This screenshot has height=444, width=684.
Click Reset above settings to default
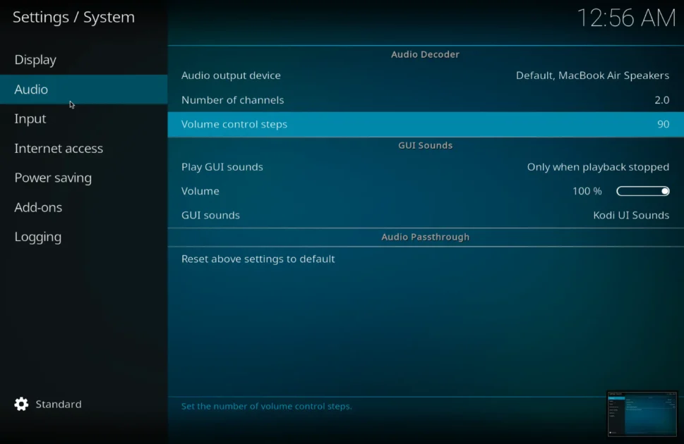tap(258, 259)
